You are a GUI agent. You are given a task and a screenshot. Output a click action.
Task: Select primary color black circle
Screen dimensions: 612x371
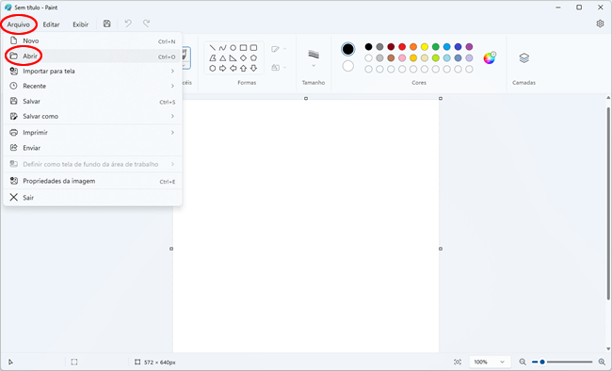[347, 49]
